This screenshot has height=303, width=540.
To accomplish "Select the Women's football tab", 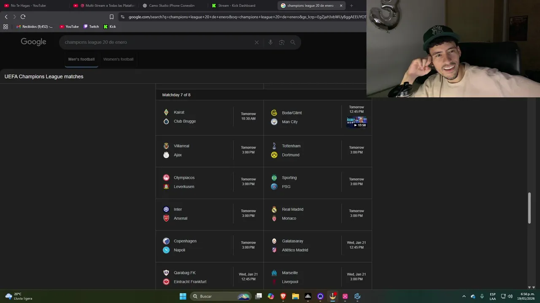I will point(118,59).
